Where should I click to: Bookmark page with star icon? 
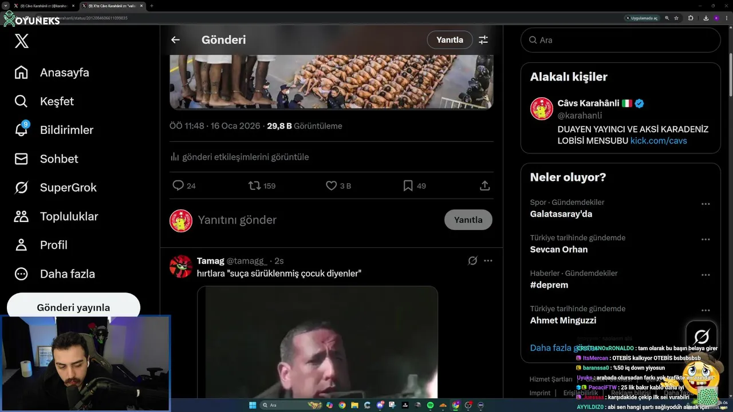tap(676, 18)
